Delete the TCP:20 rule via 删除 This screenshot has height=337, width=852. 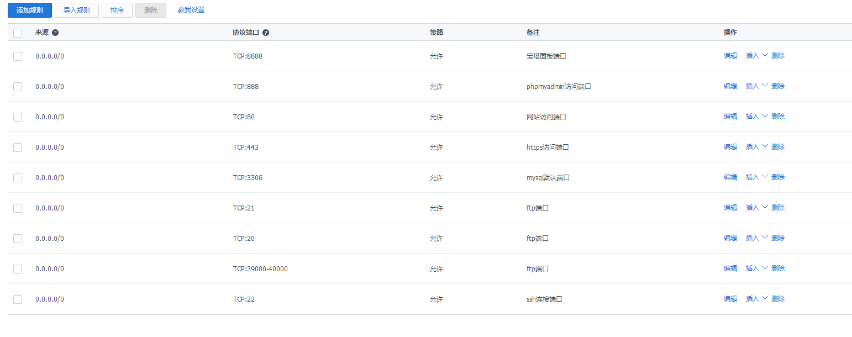tap(778, 238)
